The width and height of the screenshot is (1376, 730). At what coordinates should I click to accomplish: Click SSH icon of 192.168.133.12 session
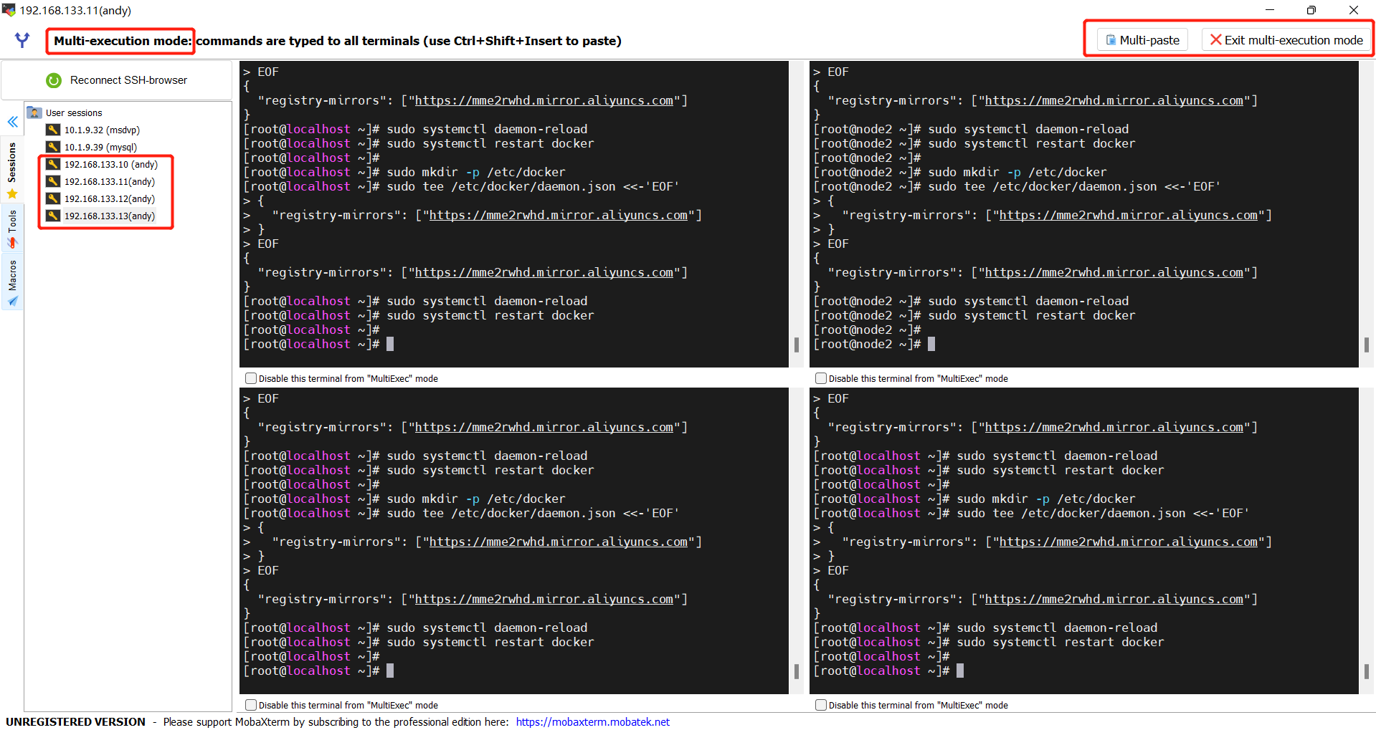point(53,198)
